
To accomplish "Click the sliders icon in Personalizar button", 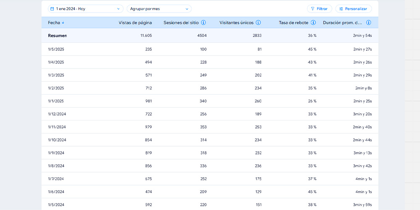I will [x=341, y=9].
